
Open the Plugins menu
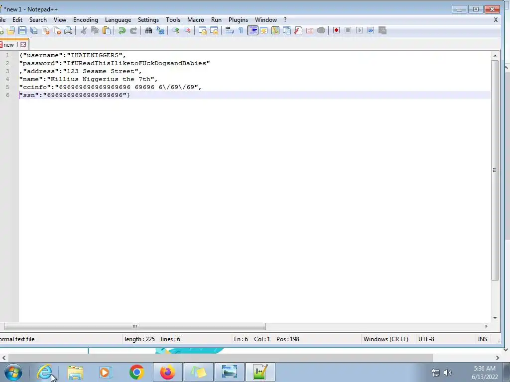(238, 20)
